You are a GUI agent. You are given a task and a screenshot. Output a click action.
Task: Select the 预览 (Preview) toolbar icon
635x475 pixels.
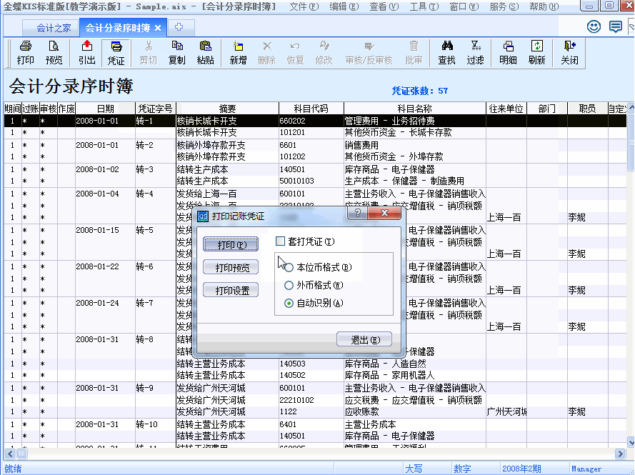[x=53, y=54]
